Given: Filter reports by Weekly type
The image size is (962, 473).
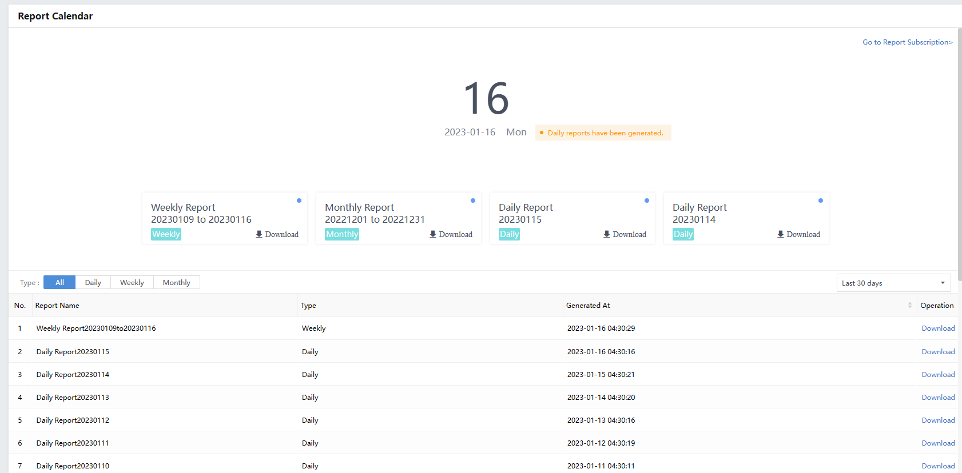Looking at the screenshot, I should pos(132,283).
